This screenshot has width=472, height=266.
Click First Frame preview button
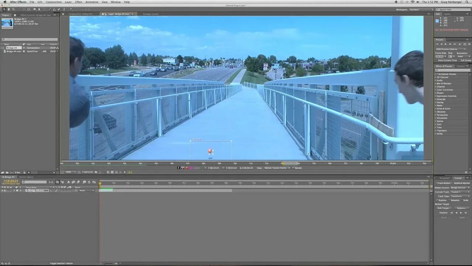click(437, 44)
